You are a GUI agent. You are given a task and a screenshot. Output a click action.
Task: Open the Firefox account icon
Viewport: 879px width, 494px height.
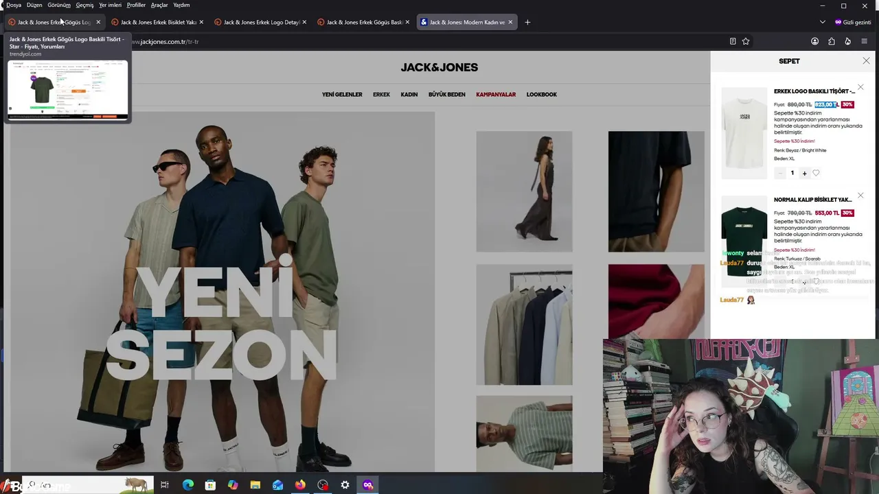coord(814,41)
